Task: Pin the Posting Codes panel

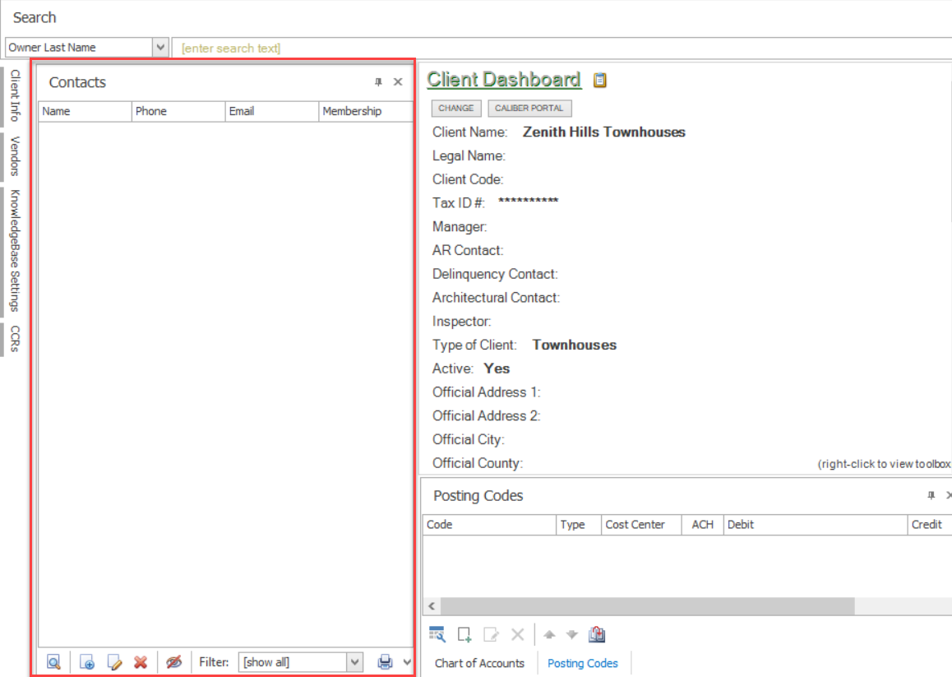Action: (x=931, y=495)
